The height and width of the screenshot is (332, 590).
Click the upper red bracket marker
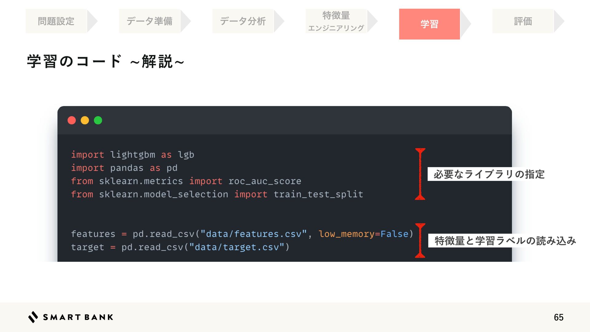[420, 174]
